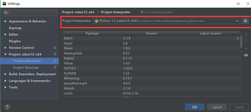Expand Build, Execution, Deployment section

tap(6, 74)
